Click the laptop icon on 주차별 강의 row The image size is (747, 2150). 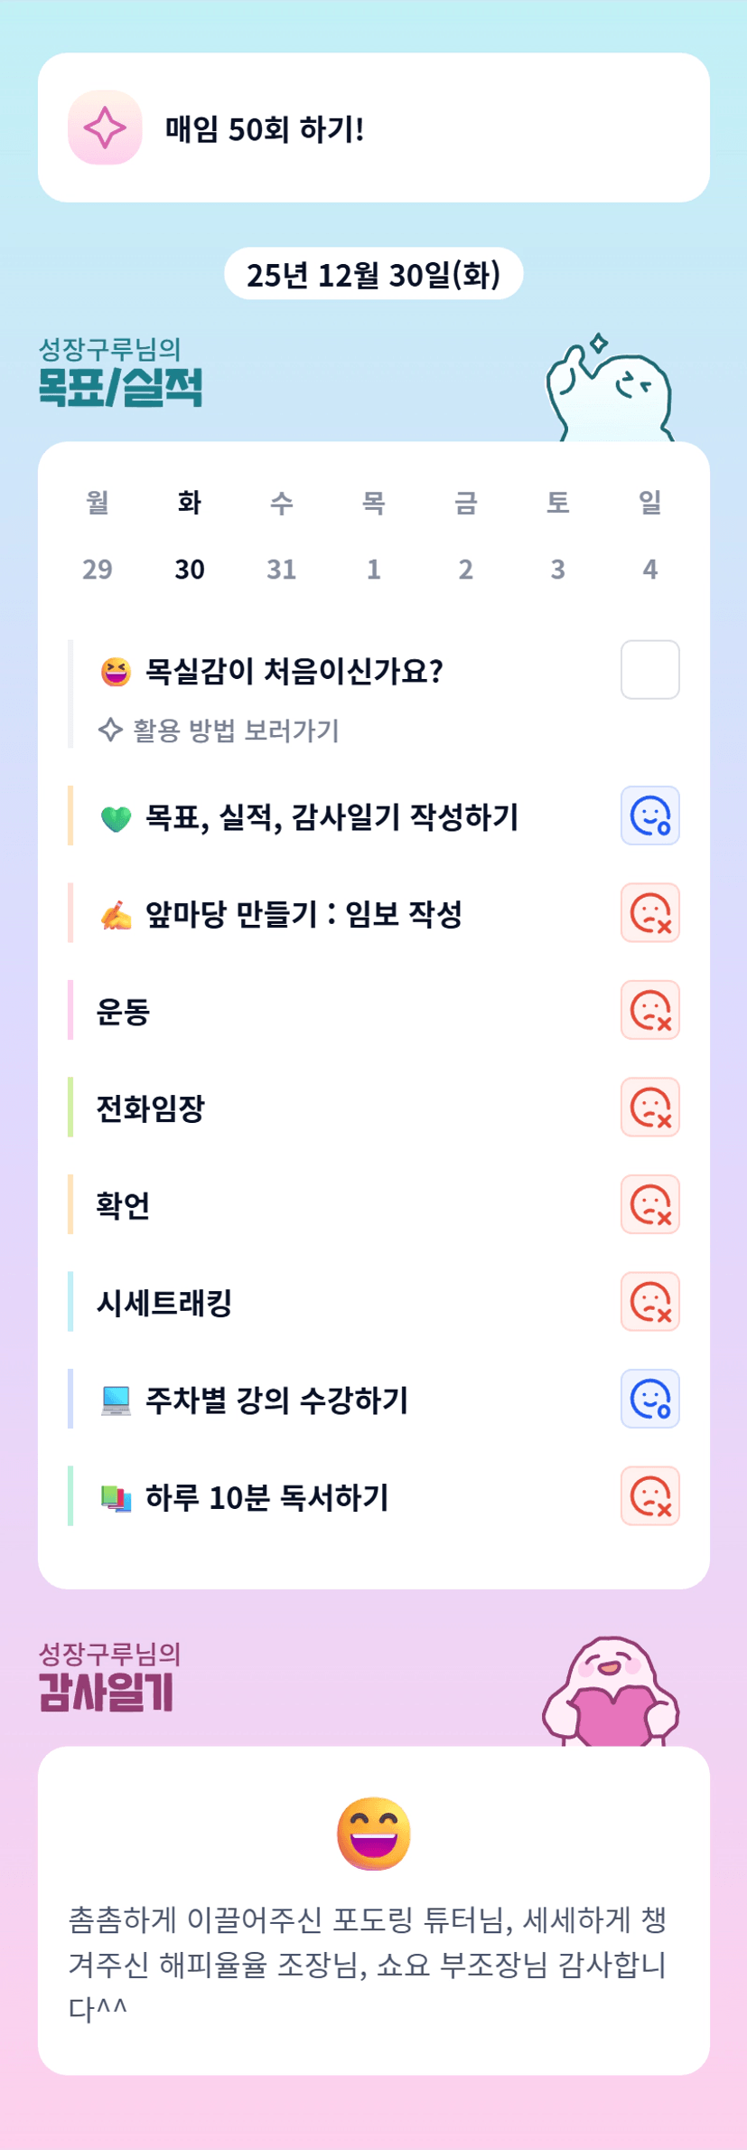click(116, 1400)
